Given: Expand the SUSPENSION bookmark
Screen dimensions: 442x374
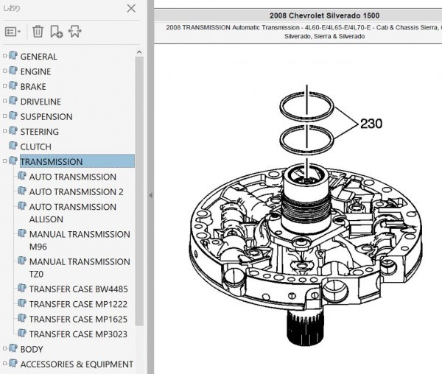Looking at the screenshot, I should (x=5, y=116).
